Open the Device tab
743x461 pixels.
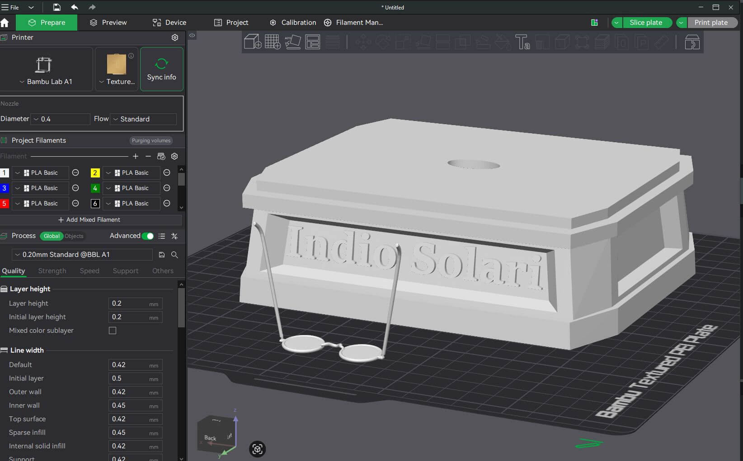tap(169, 23)
